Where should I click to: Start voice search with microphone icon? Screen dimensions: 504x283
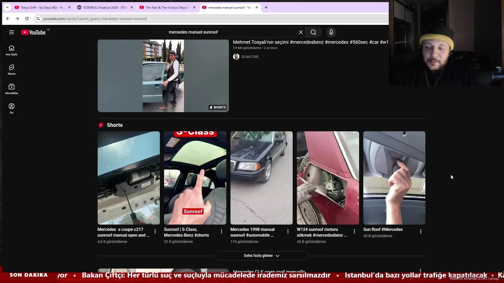click(331, 32)
